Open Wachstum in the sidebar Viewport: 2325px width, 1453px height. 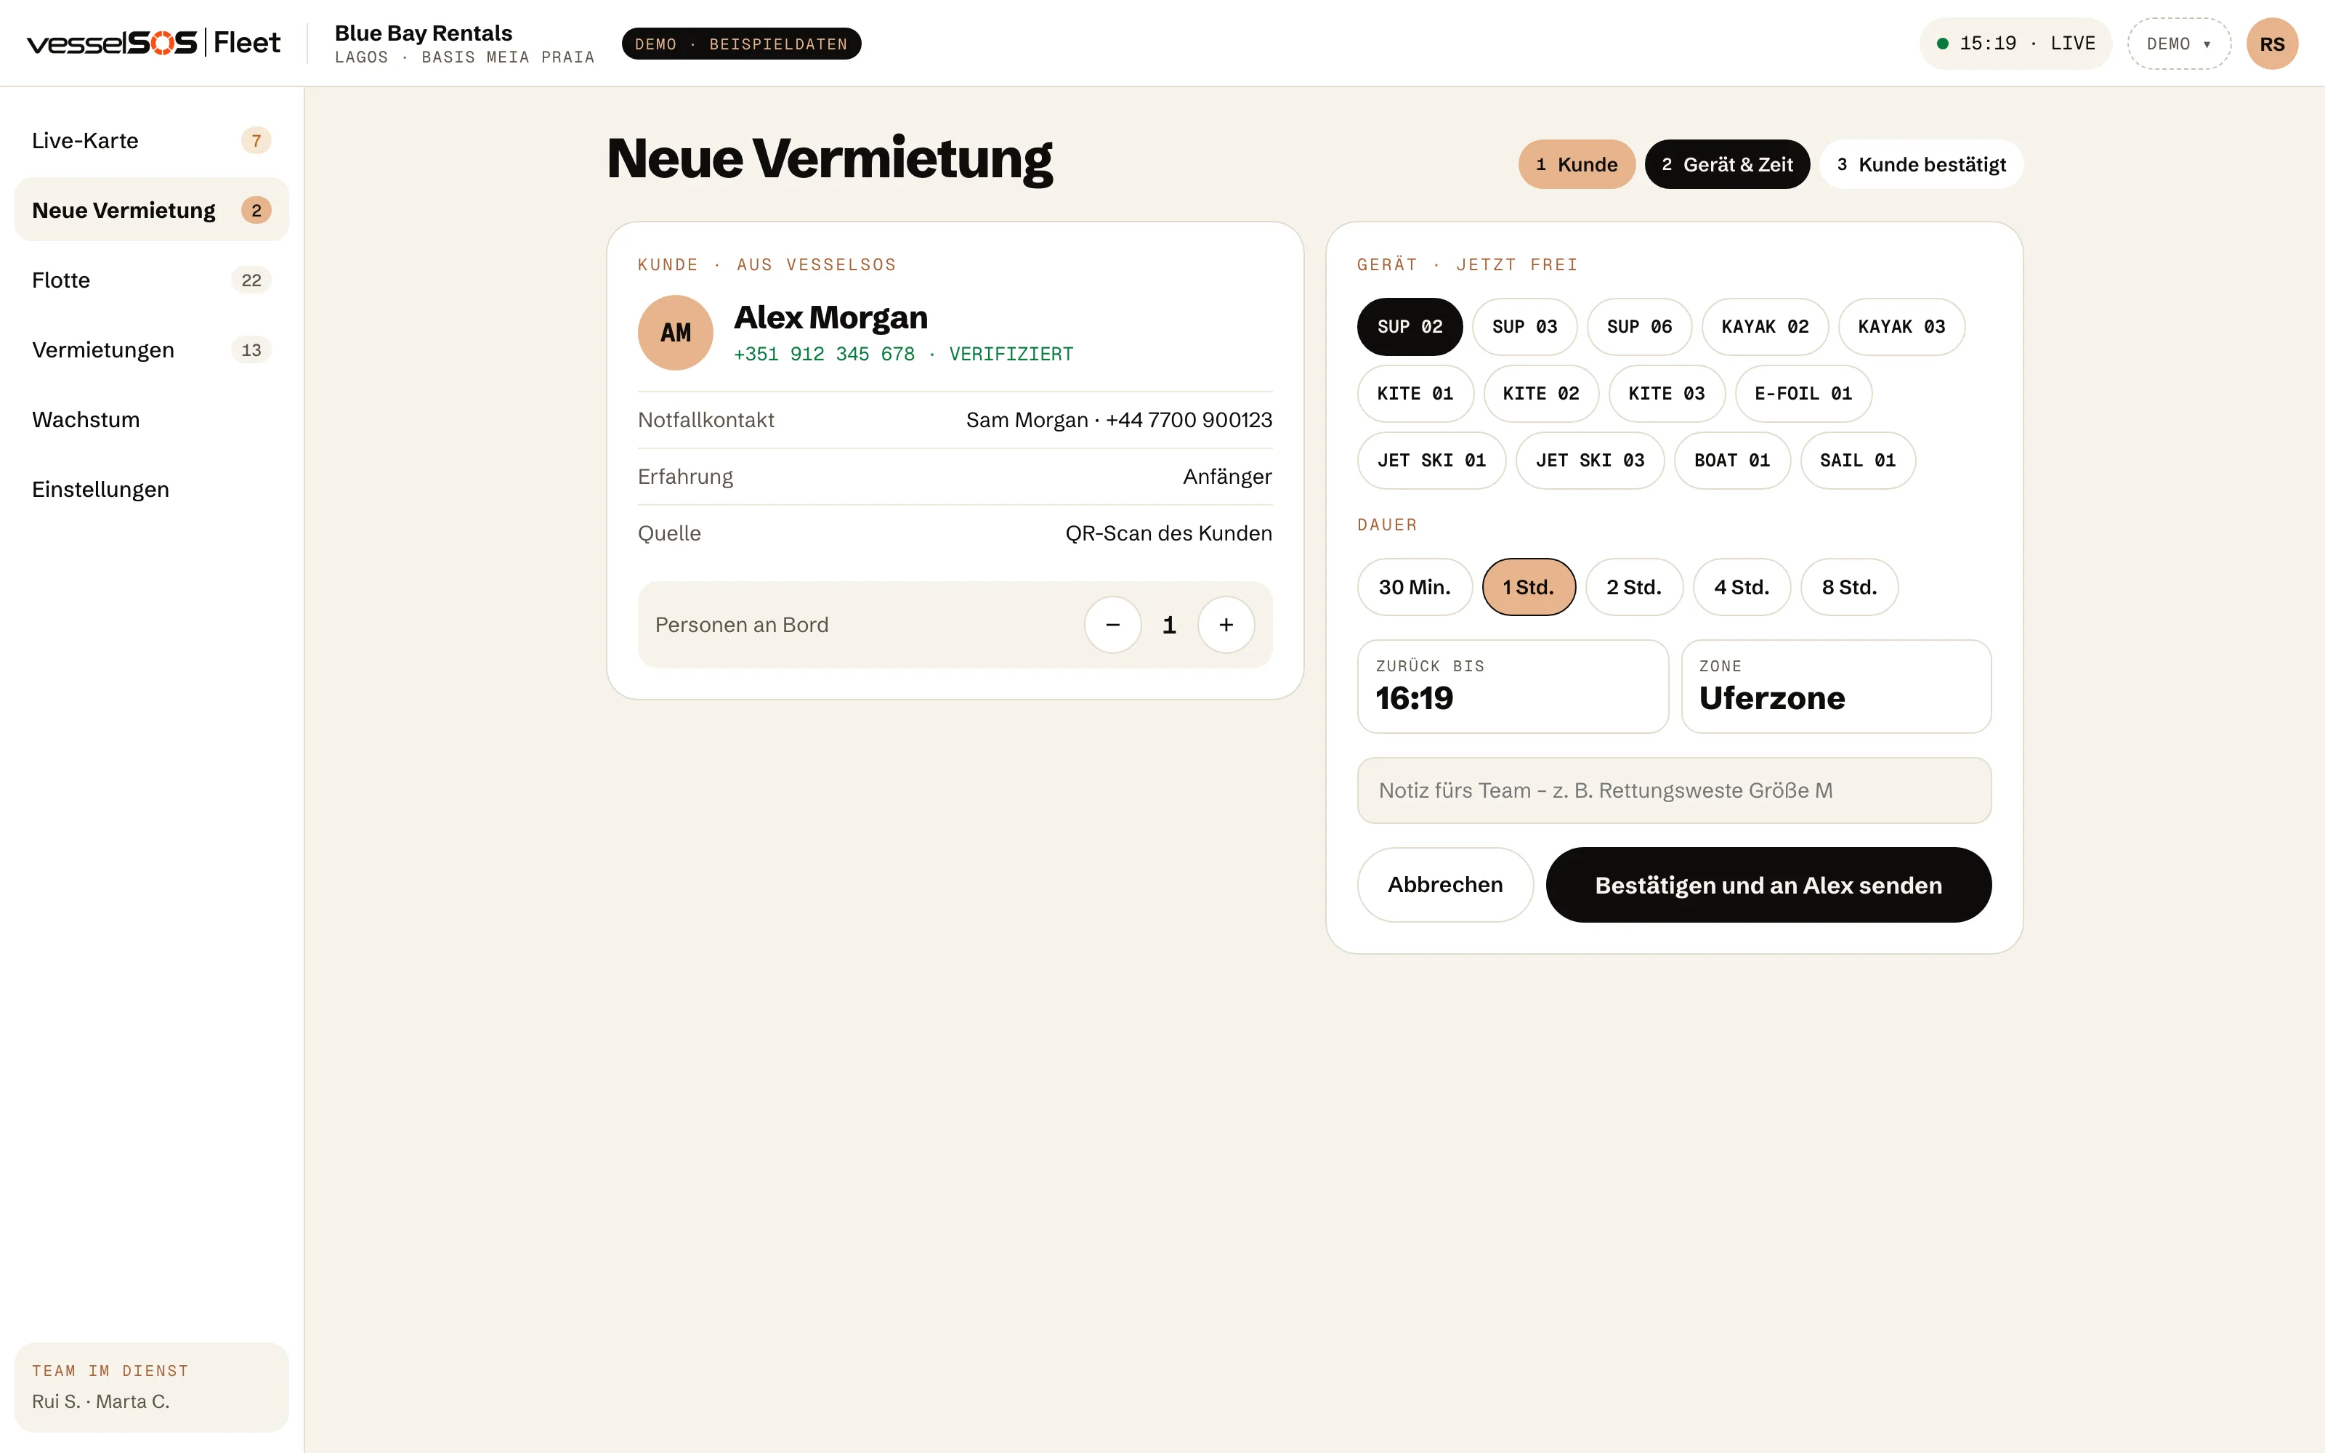point(152,419)
